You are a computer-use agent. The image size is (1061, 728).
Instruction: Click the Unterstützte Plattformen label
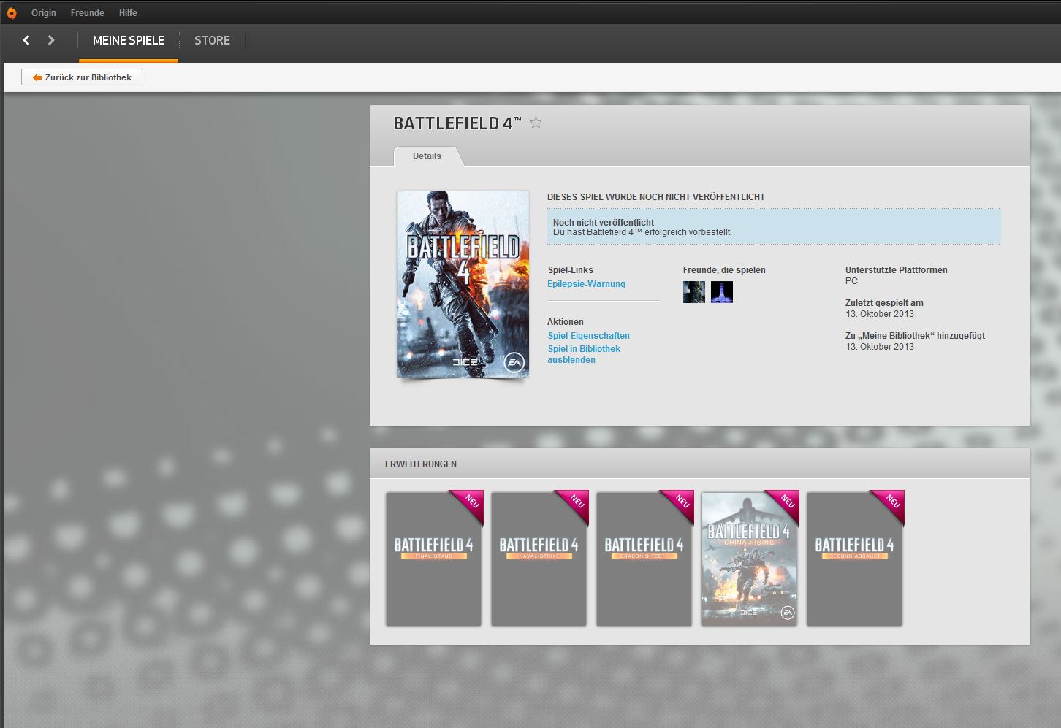pos(896,270)
